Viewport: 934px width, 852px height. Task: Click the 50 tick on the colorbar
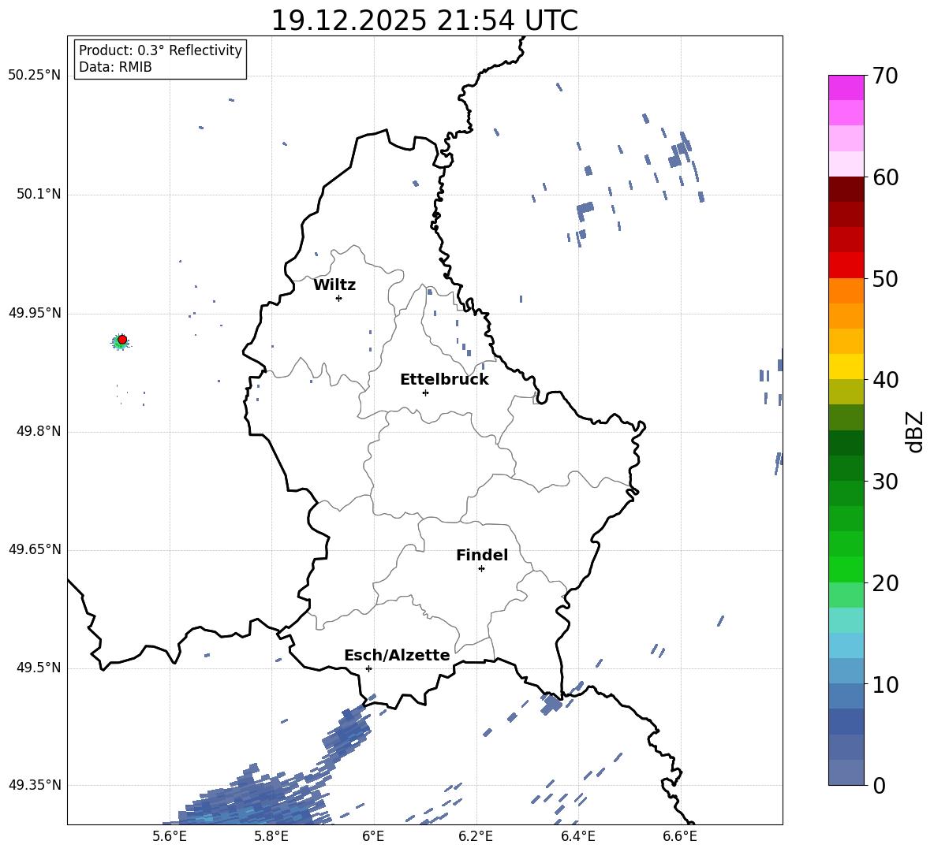point(885,279)
